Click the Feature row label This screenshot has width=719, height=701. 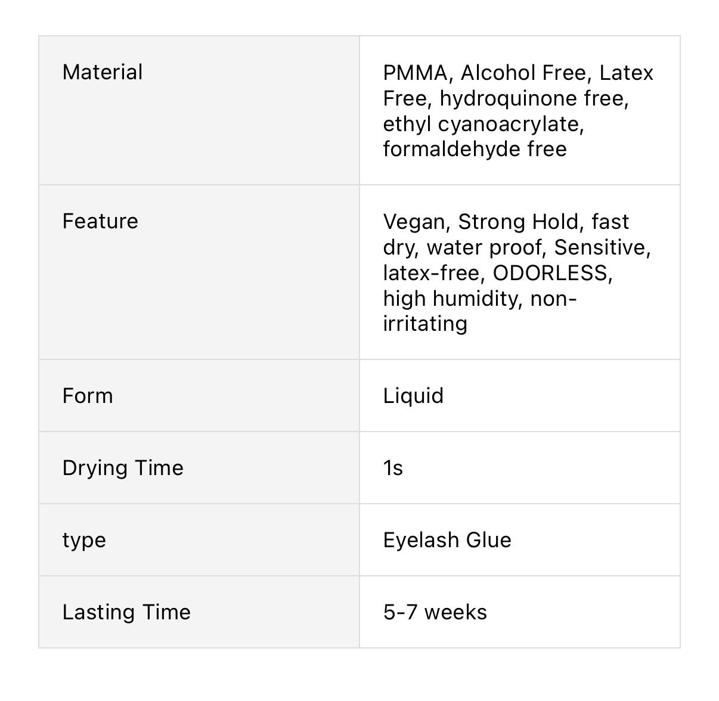pyautogui.click(x=100, y=222)
